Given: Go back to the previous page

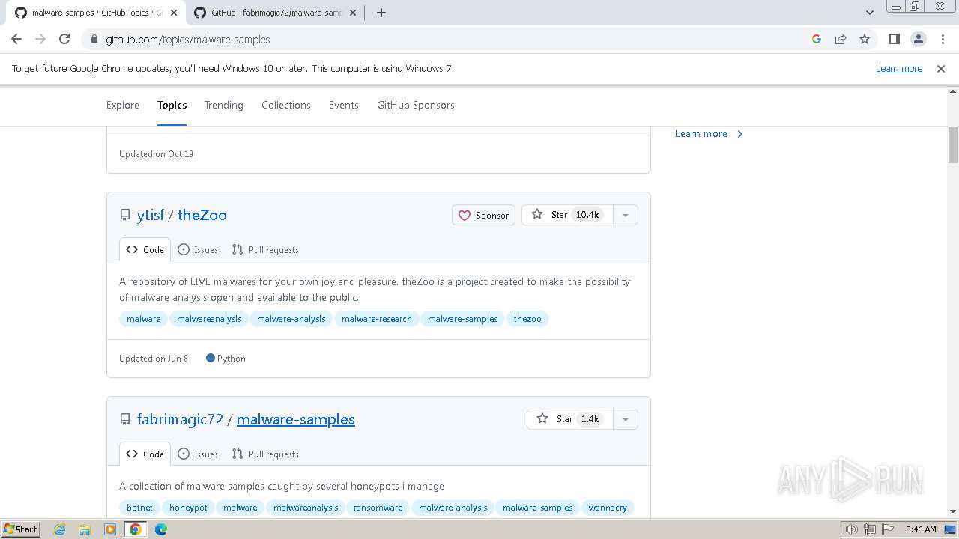Looking at the screenshot, I should click(16, 39).
